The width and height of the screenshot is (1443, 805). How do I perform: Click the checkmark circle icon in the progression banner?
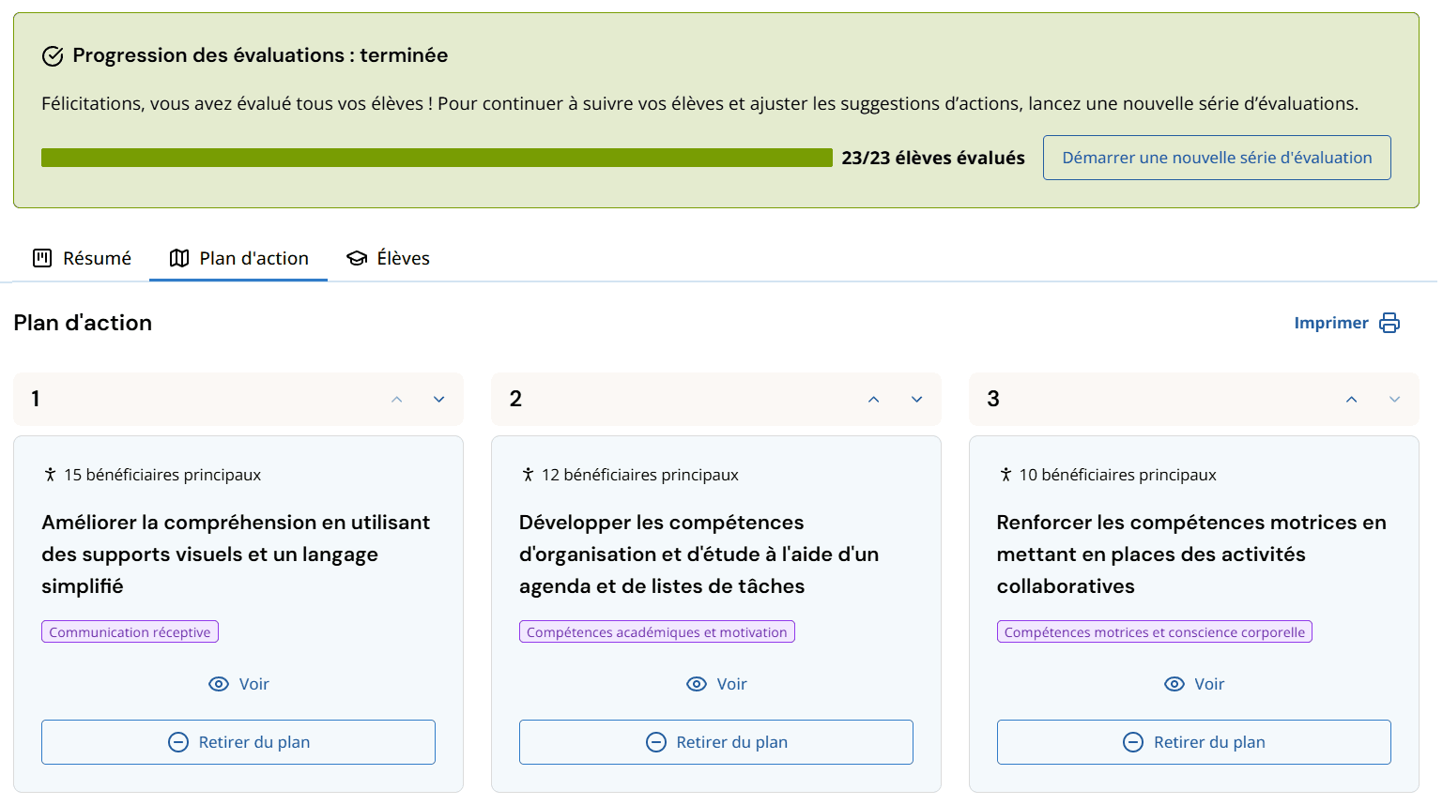[x=53, y=55]
